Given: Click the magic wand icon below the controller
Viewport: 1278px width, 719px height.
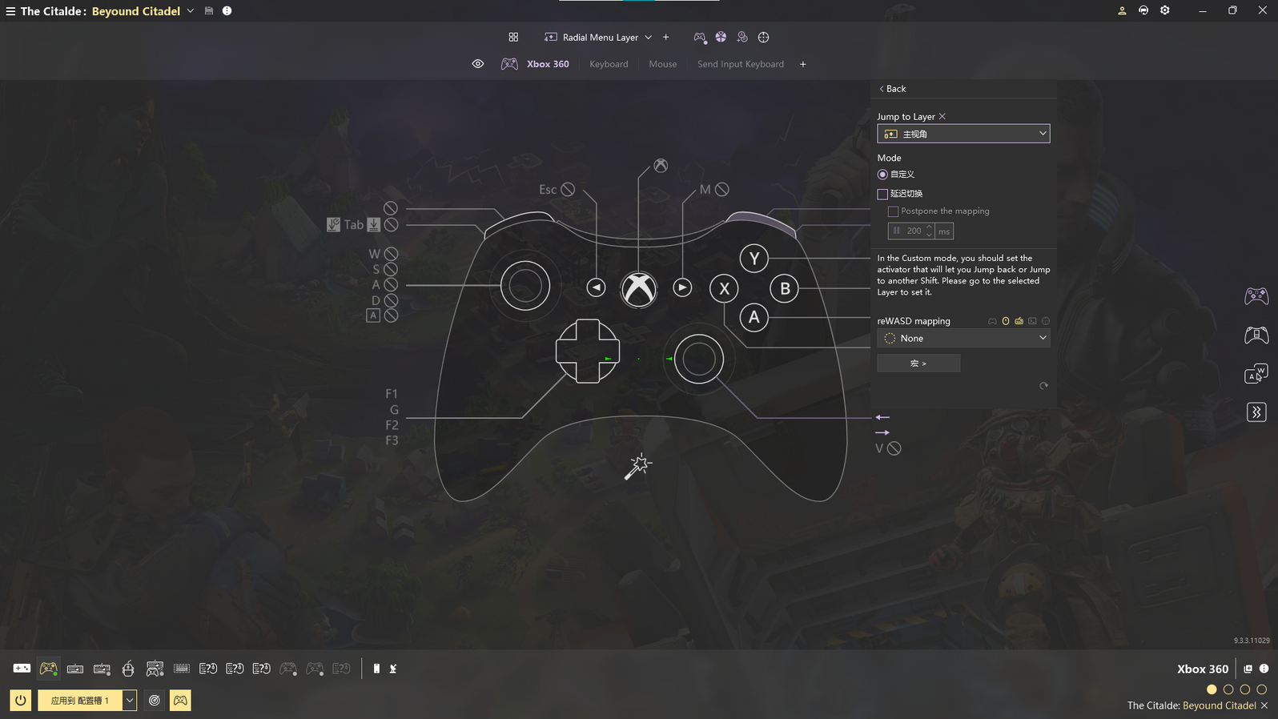Looking at the screenshot, I should [x=638, y=466].
